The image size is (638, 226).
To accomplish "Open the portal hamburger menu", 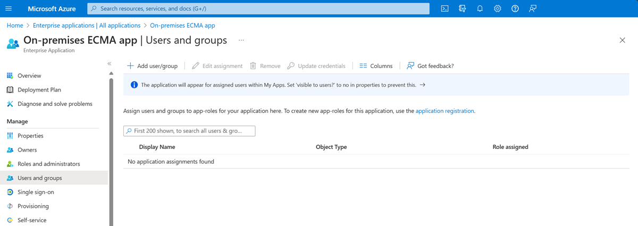I will click(x=9, y=9).
